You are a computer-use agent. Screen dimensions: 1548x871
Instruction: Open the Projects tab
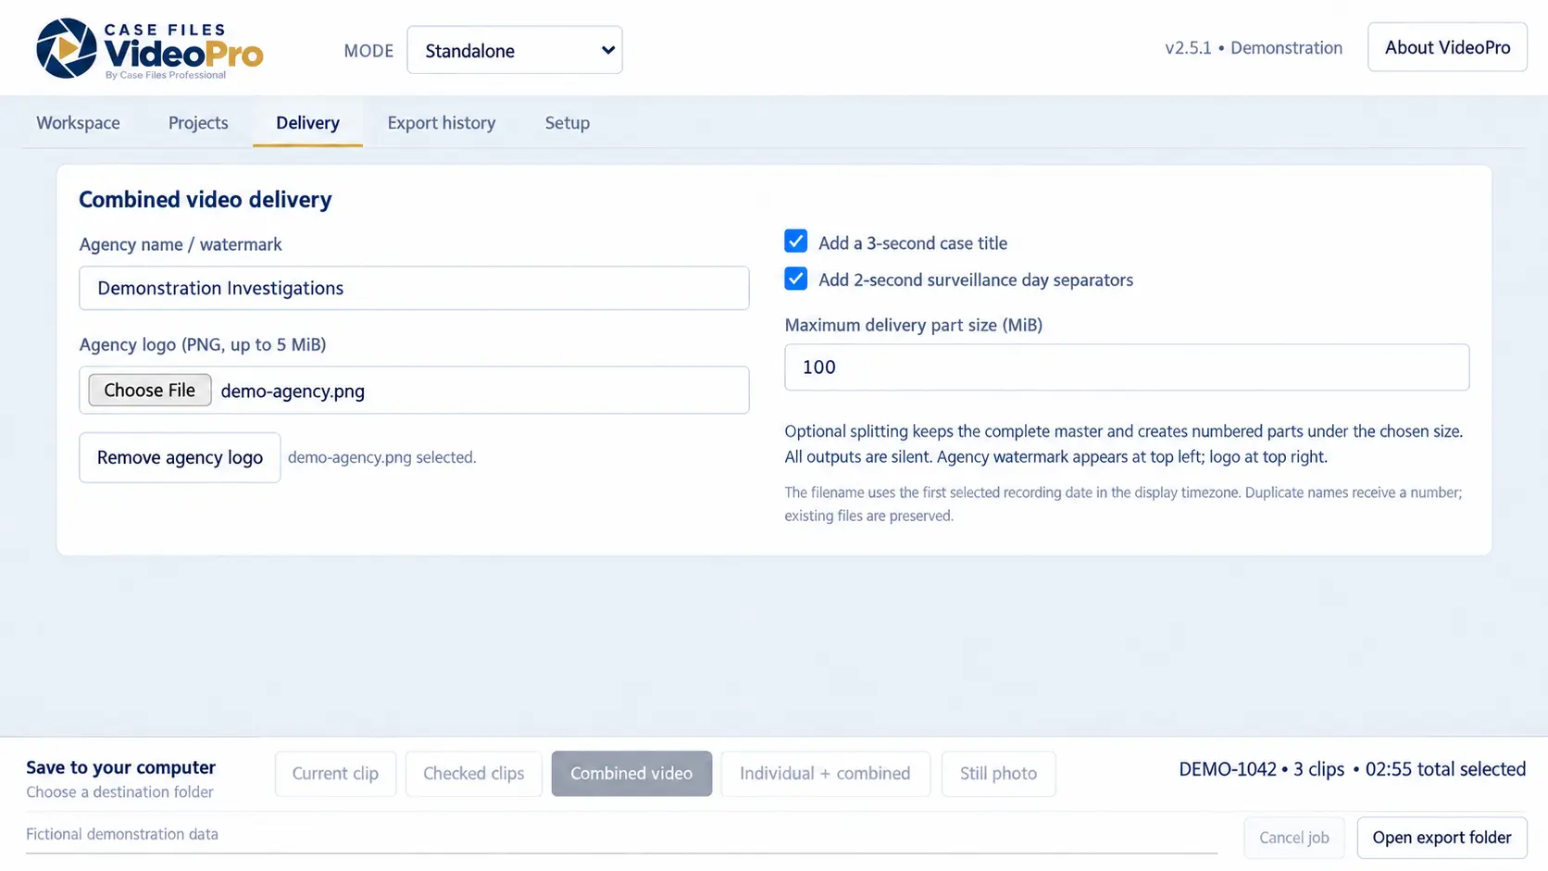pyautogui.click(x=198, y=122)
